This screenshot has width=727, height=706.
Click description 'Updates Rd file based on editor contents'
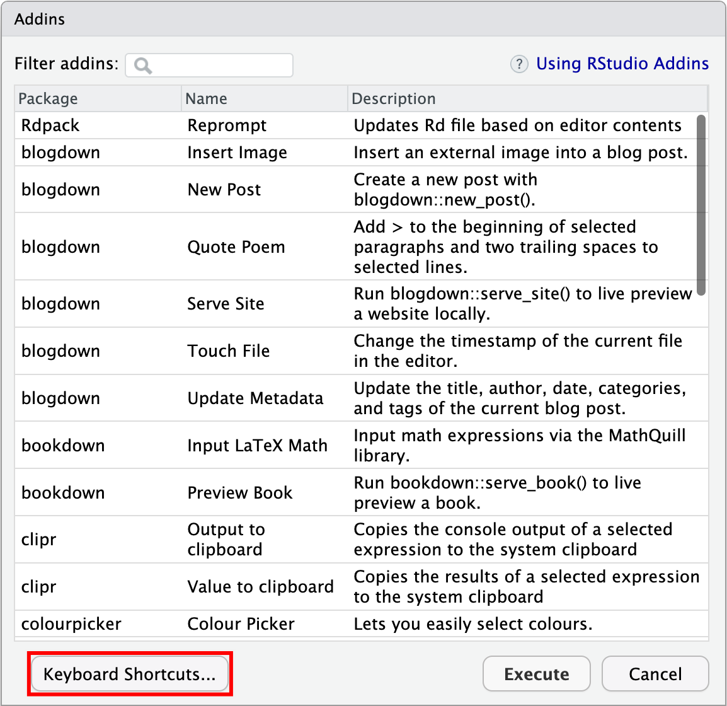pos(517,125)
